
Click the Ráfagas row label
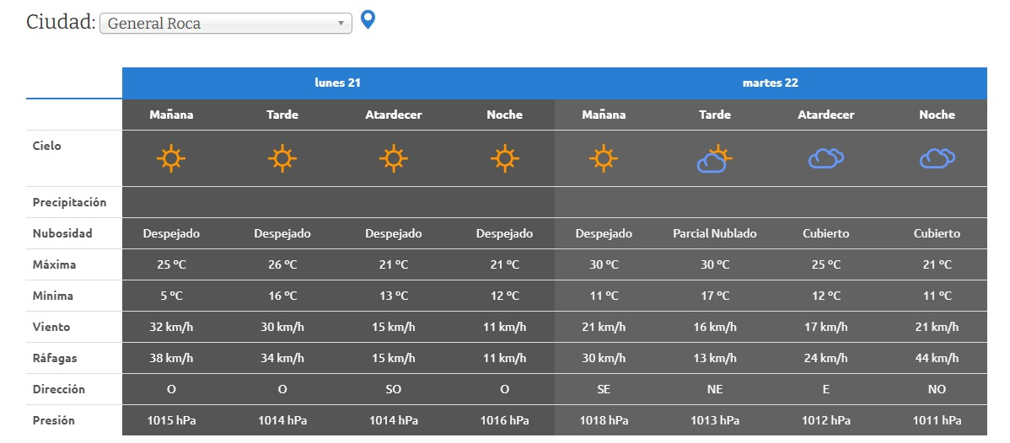[55, 358]
